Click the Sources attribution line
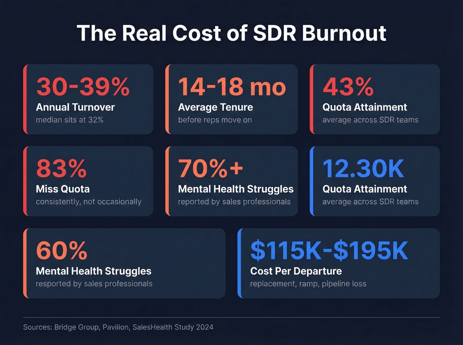 118,327
